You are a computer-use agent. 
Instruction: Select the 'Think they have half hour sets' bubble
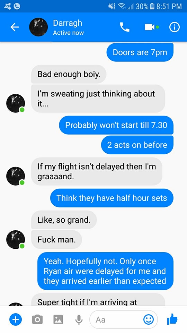112,198
